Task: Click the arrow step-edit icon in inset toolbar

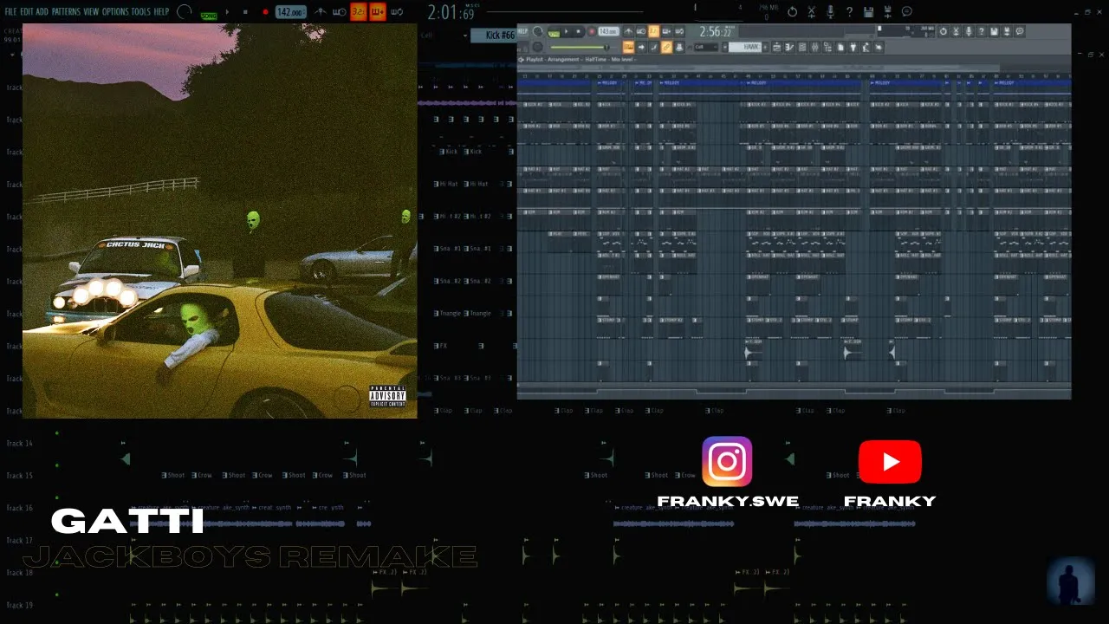Action: (x=641, y=47)
